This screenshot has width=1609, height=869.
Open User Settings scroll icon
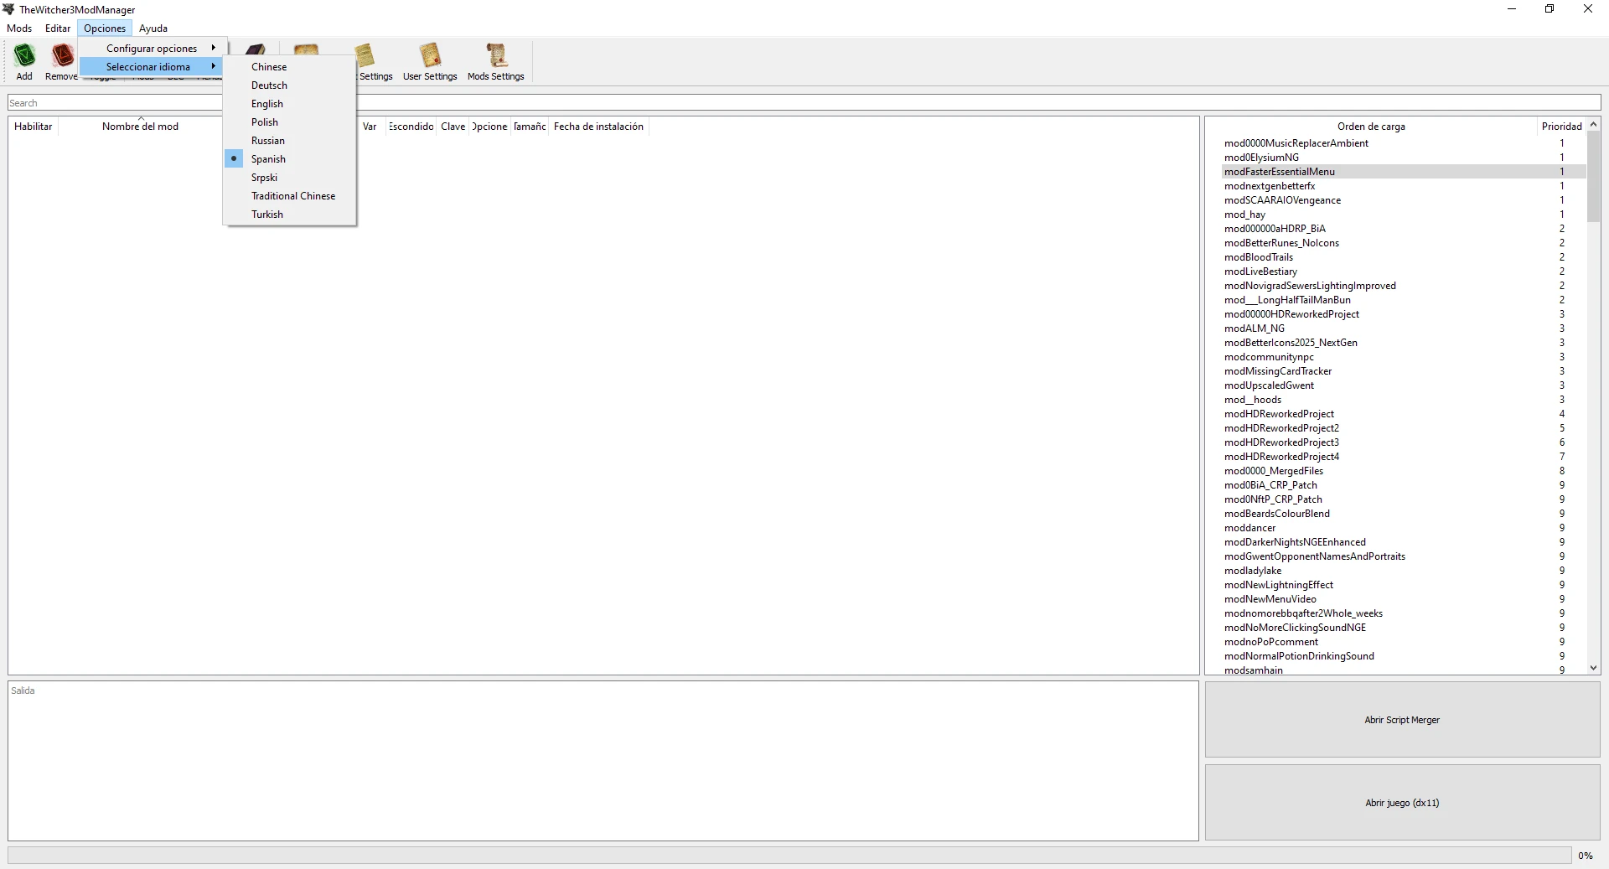tap(430, 56)
